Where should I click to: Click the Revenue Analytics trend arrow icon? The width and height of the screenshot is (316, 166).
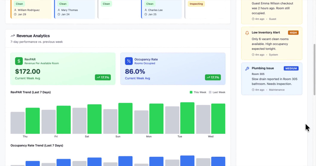tap(13, 36)
